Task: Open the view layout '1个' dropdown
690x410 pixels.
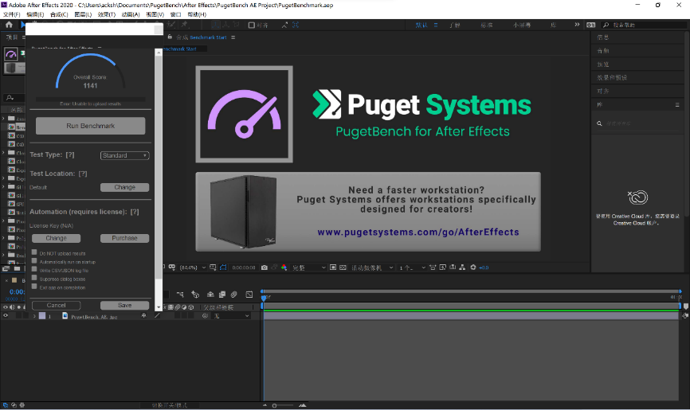Action: pyautogui.click(x=412, y=267)
